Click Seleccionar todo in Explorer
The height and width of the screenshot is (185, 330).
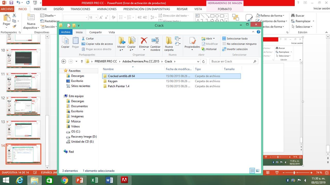click(x=235, y=39)
